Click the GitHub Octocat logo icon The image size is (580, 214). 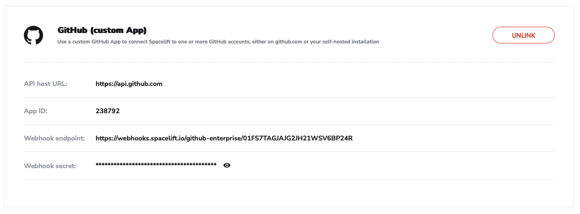33,35
